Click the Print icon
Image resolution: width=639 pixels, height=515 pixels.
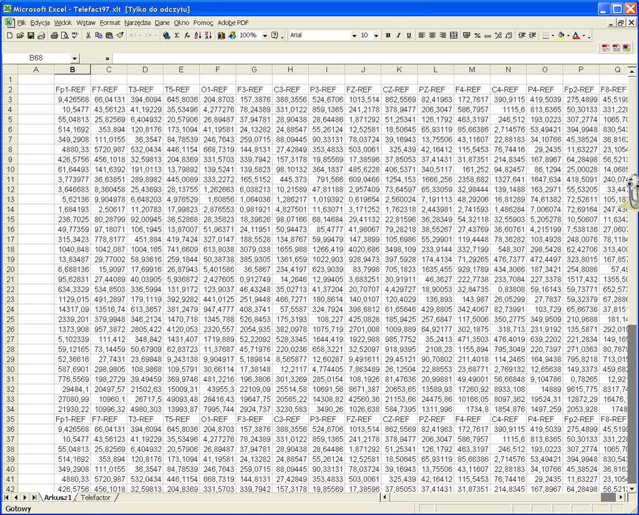point(54,36)
